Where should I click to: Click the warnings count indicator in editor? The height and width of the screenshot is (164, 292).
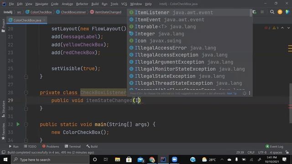pyautogui.click(x=276, y=28)
